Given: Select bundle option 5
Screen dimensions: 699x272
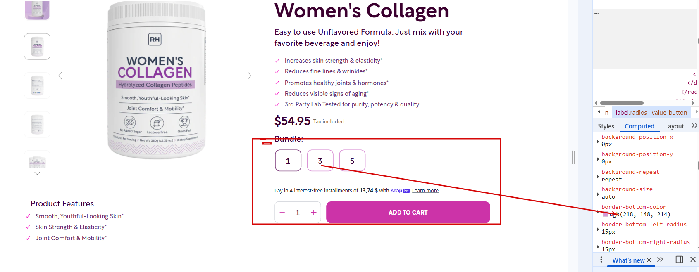Looking at the screenshot, I should click(x=352, y=161).
